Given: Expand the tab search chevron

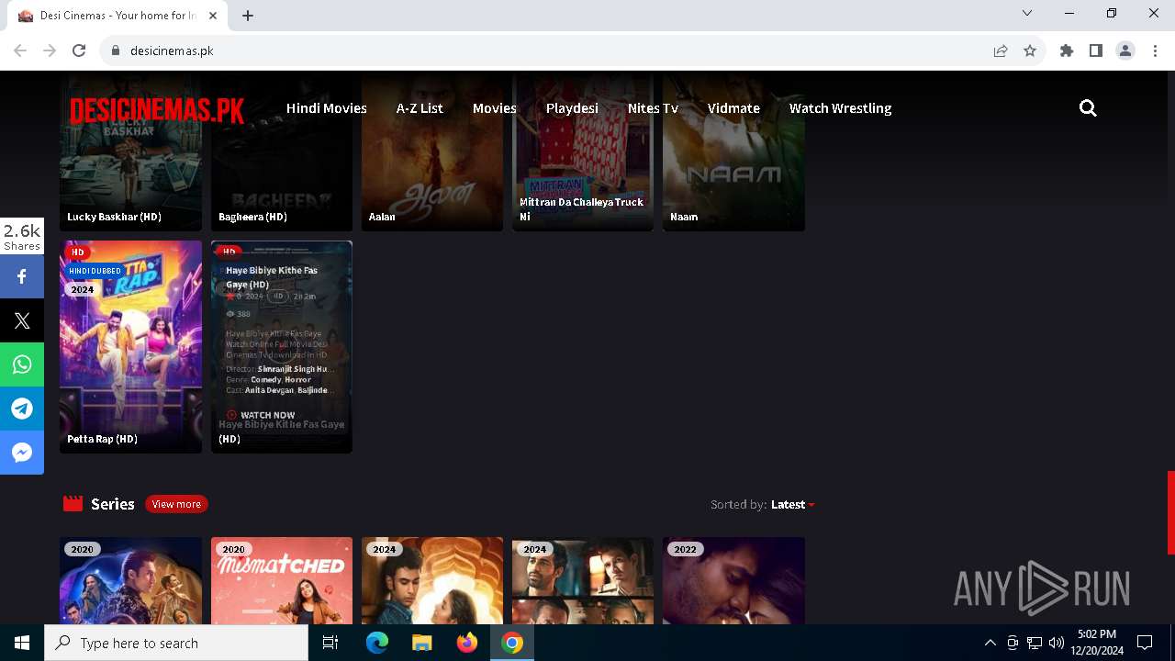Looking at the screenshot, I should pyautogui.click(x=1027, y=13).
